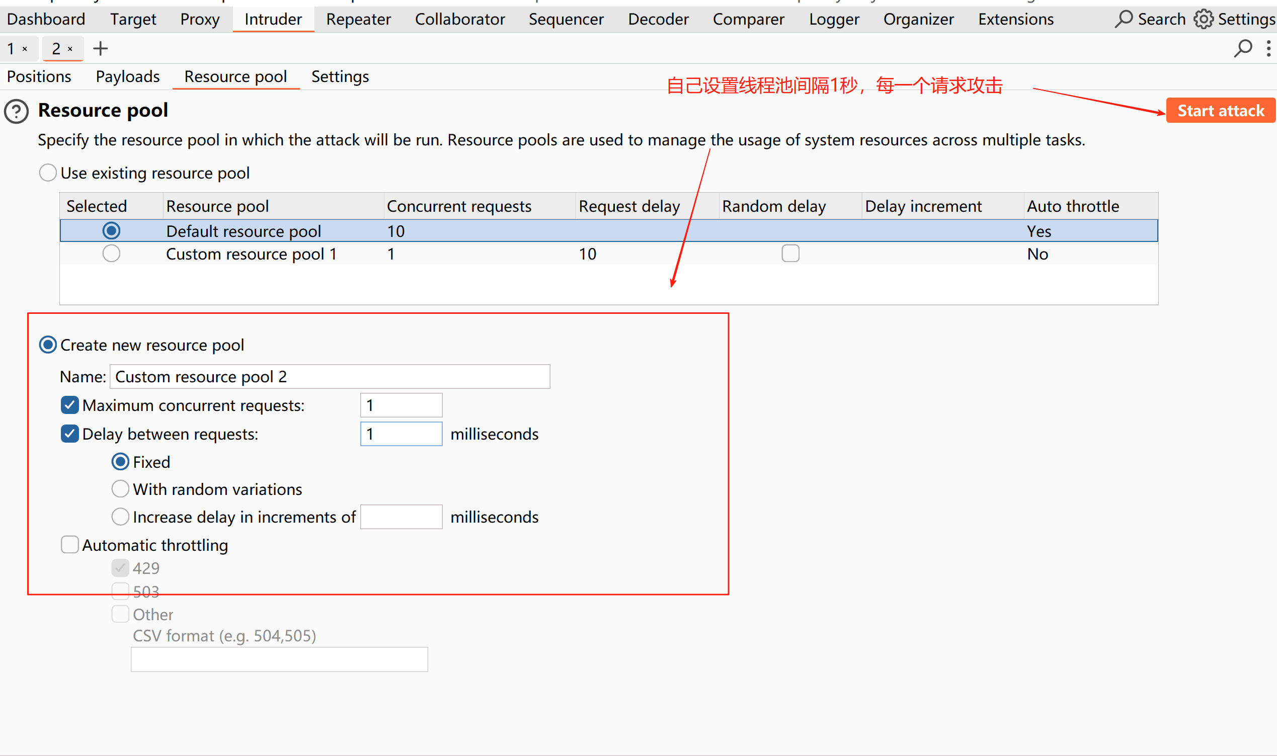
Task: Uncheck Maximum concurrent requests checkbox
Action: [x=70, y=405]
